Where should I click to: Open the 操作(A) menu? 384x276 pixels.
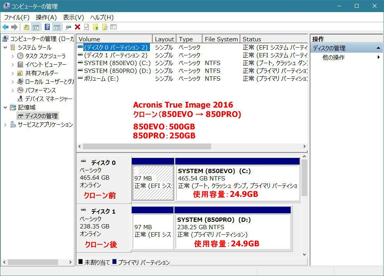click(x=46, y=18)
